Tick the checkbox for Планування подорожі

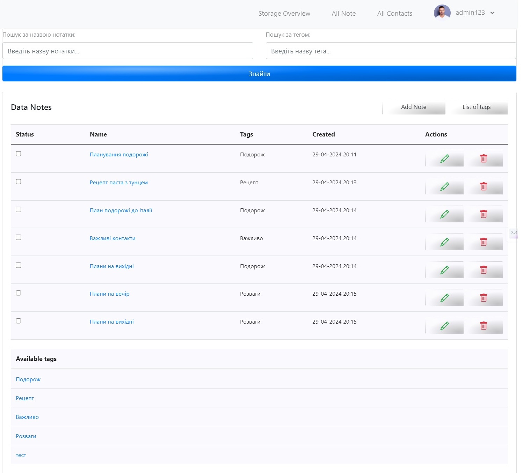[19, 154]
